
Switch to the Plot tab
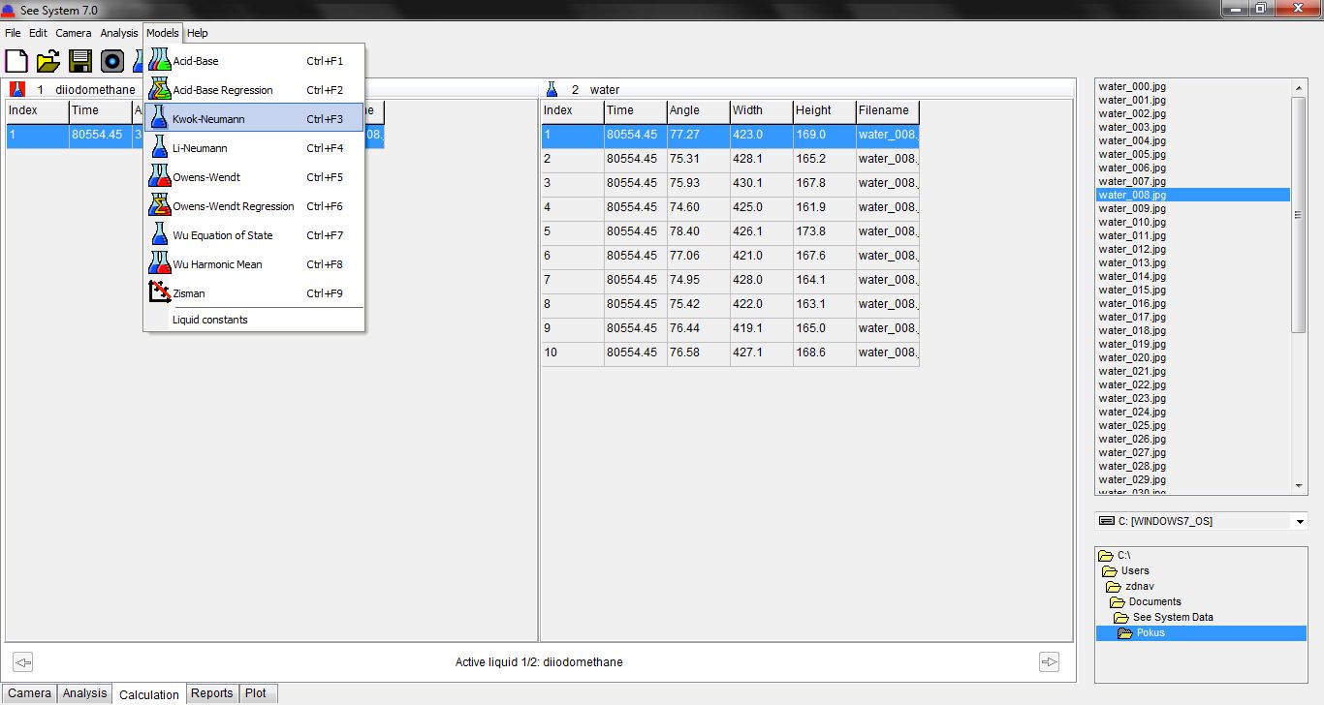[x=256, y=693]
